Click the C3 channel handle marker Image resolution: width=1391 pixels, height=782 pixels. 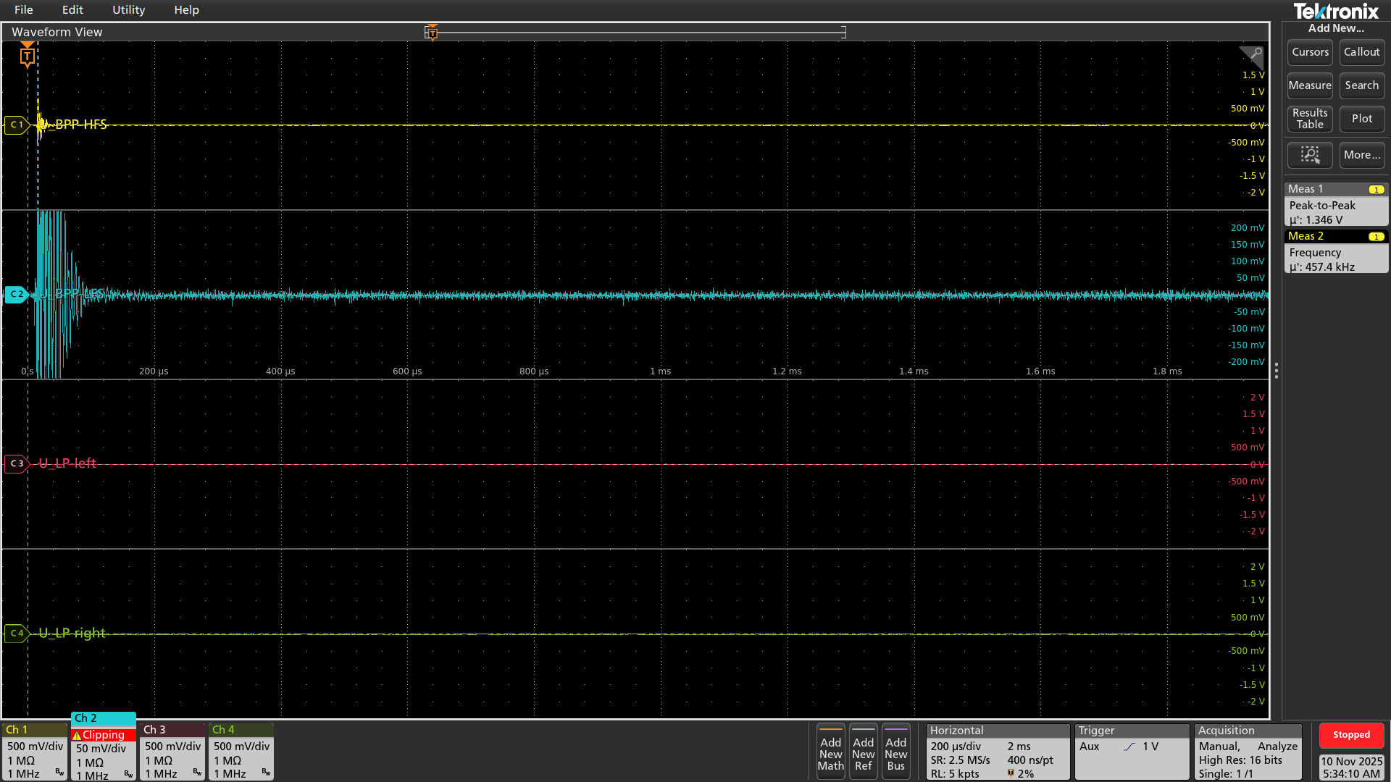(16, 463)
